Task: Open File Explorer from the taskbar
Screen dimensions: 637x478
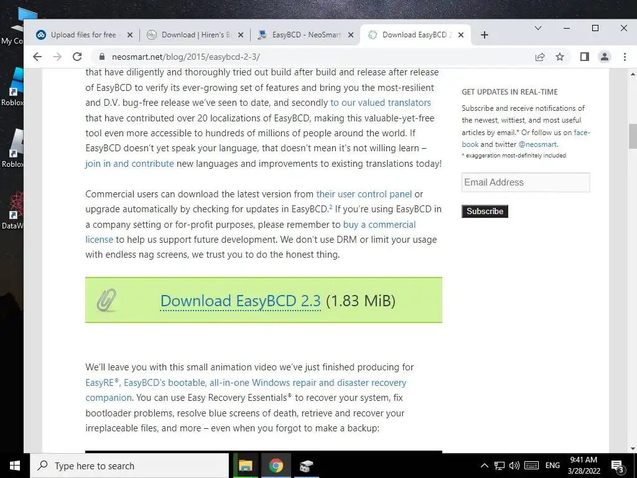Action: point(245,466)
